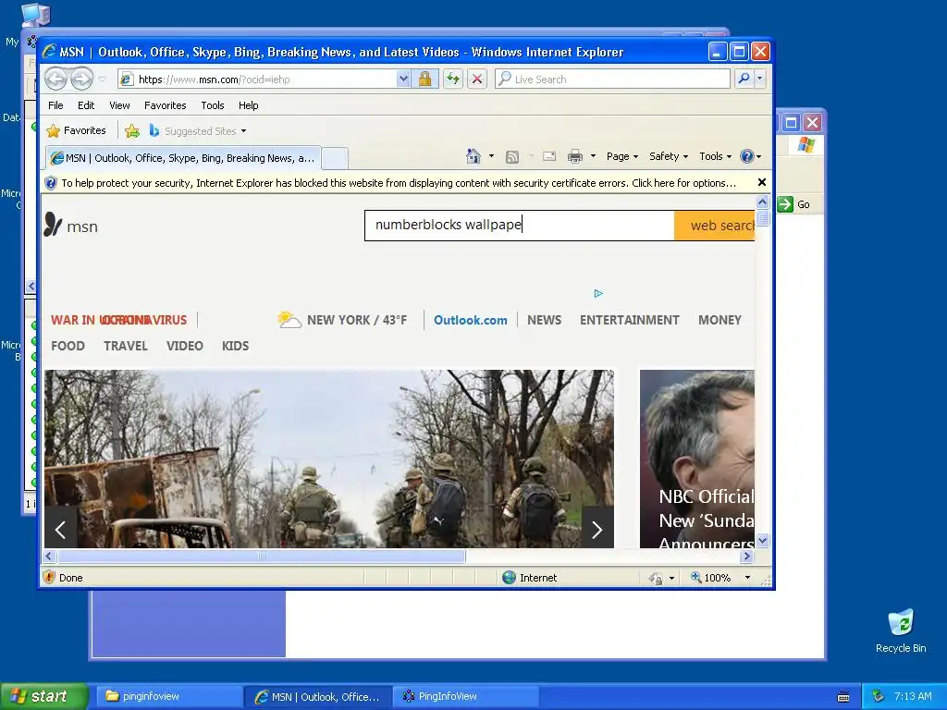Open the TRAVEL section link

(126, 346)
